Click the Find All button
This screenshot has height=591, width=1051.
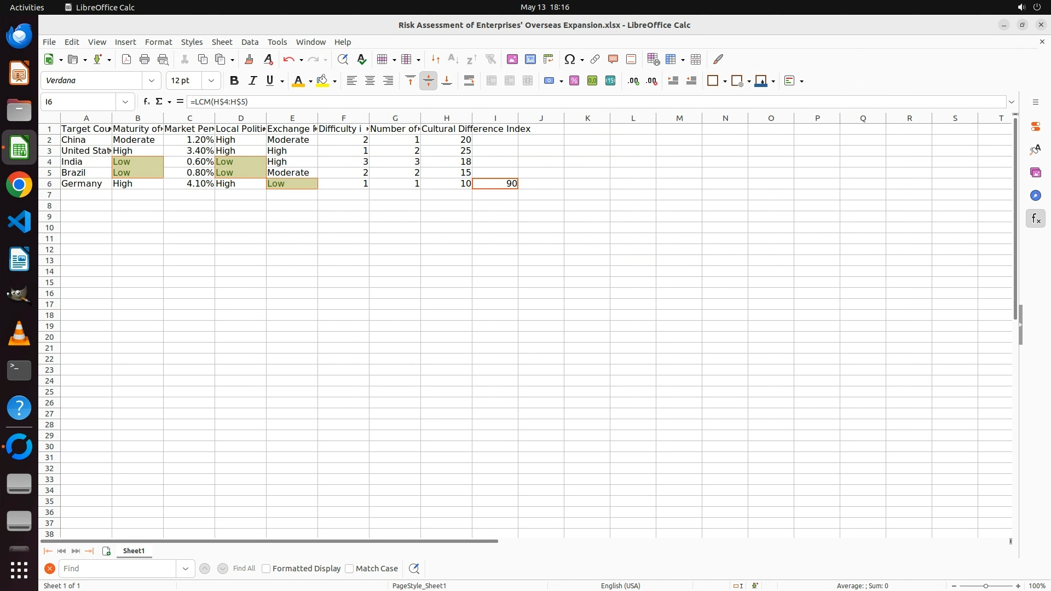point(244,569)
